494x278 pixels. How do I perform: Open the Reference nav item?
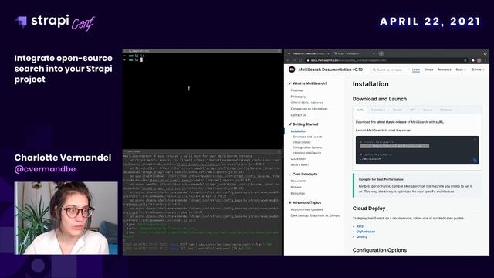(x=445, y=69)
